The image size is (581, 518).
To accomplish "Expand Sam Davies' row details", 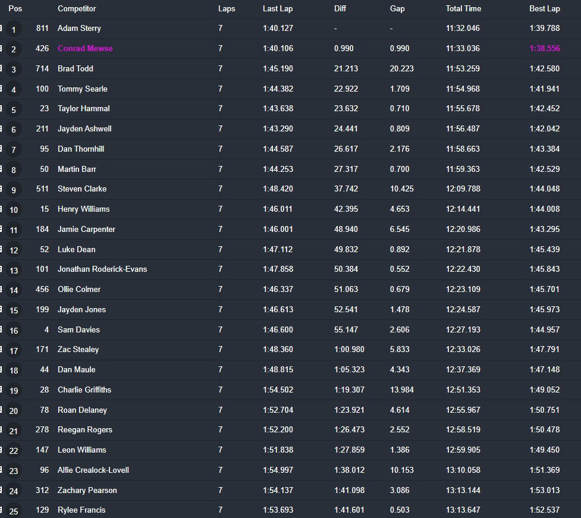I will pyautogui.click(x=1, y=329).
